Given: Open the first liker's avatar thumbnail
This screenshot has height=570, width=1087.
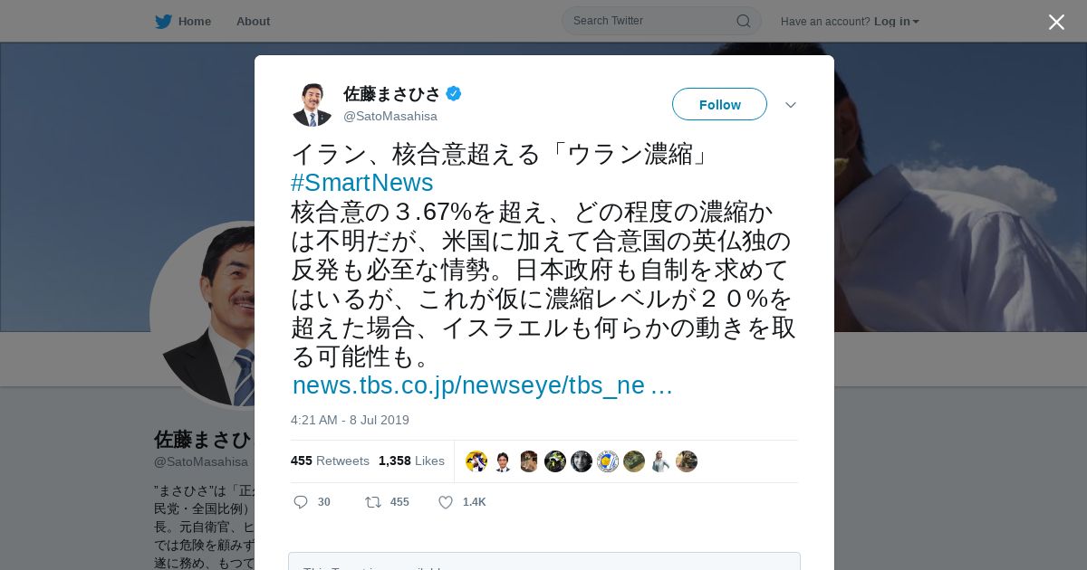Looking at the screenshot, I should 476,461.
